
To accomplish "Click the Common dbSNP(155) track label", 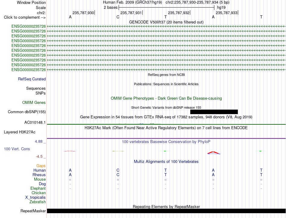I will (x=26, y=112).
